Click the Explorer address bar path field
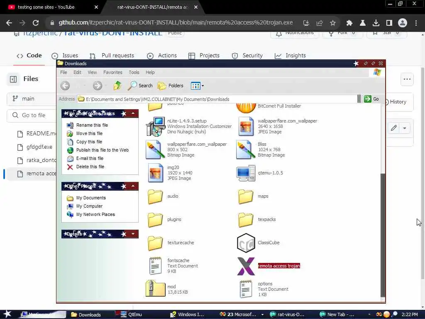Screen dimensions: 425x319 [217, 99]
